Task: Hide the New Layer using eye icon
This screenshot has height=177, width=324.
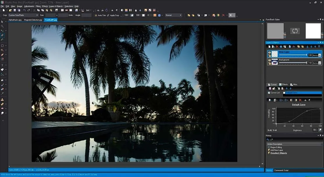Action: tap(269, 53)
